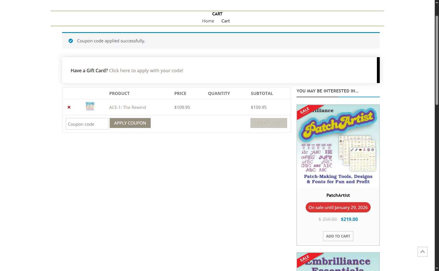439x271 pixels.
Task: Click the Cart breadcrumb item
Action: coord(225,21)
